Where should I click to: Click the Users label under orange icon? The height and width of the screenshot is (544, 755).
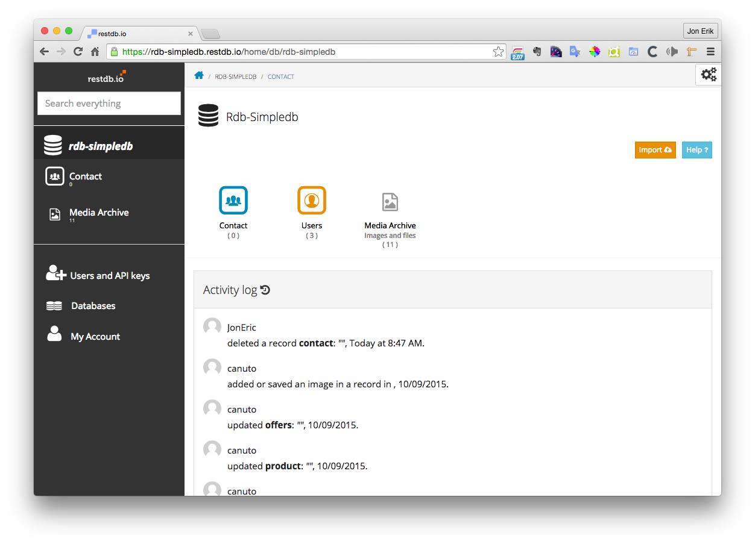tap(312, 225)
